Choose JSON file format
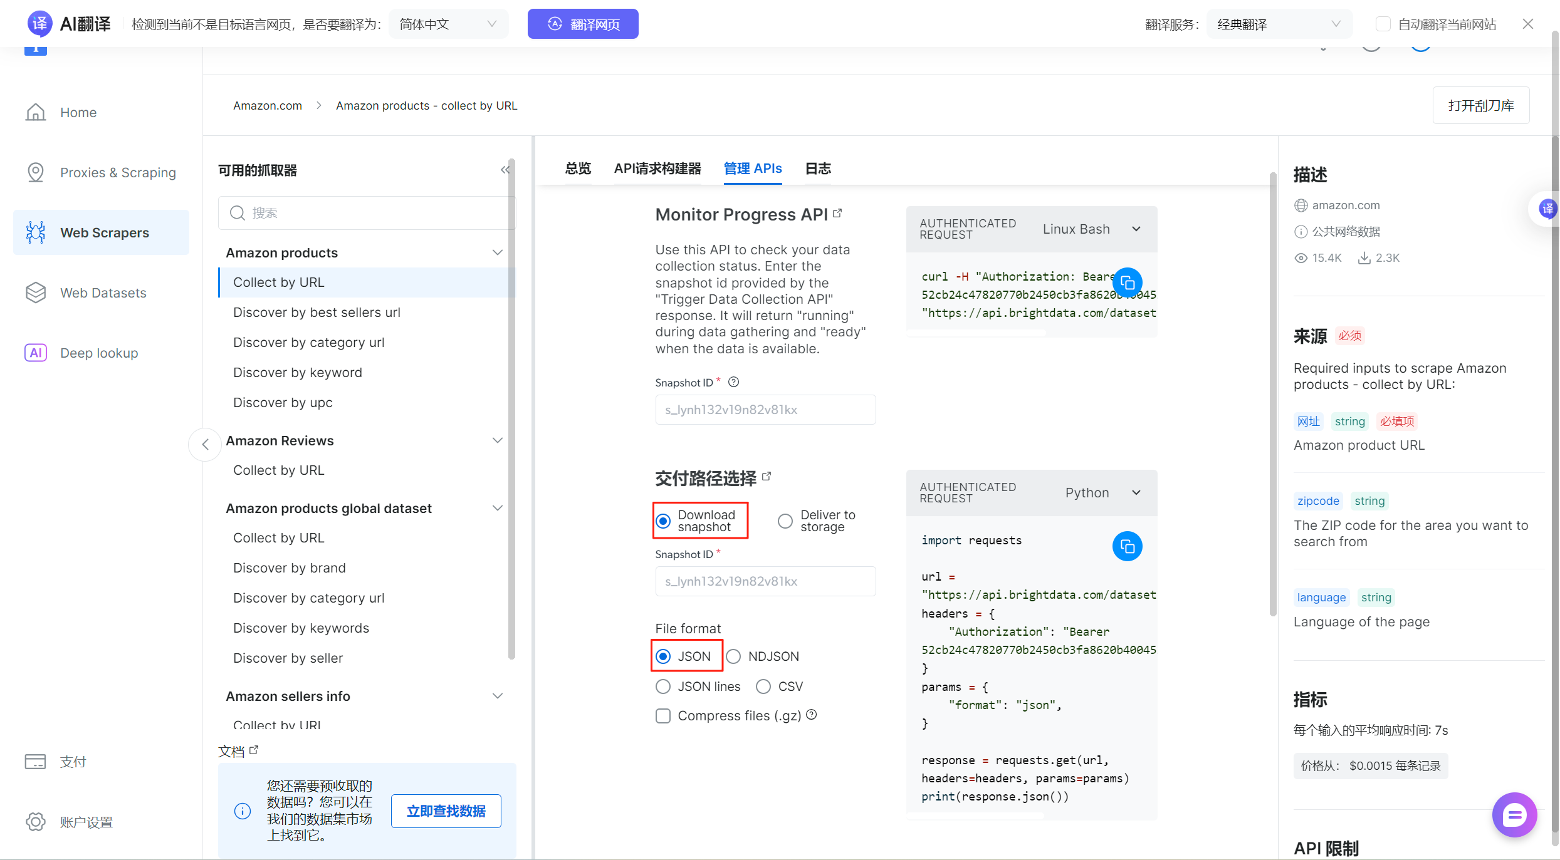The height and width of the screenshot is (860, 1560). [663, 656]
